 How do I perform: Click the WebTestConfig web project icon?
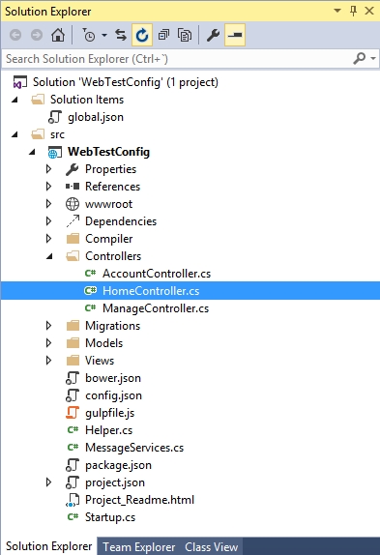(x=55, y=152)
